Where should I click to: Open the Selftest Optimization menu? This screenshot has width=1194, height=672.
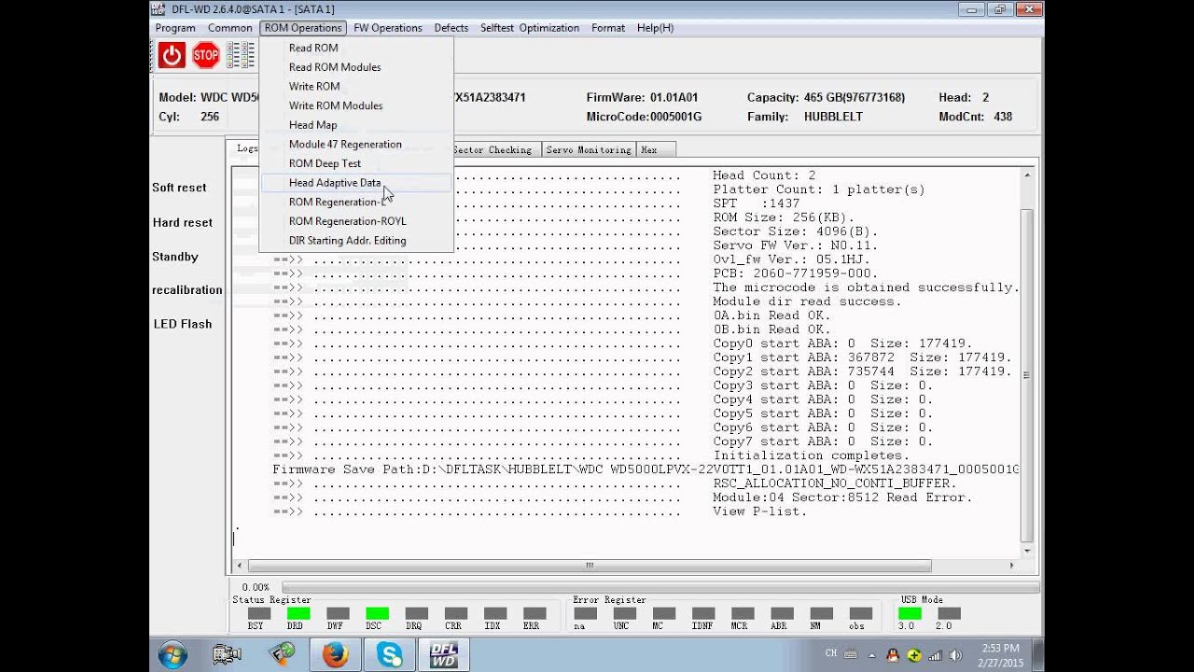[x=530, y=28]
